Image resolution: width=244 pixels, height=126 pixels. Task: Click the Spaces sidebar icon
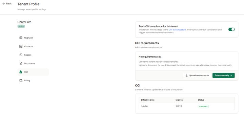pyautogui.click(x=21, y=55)
